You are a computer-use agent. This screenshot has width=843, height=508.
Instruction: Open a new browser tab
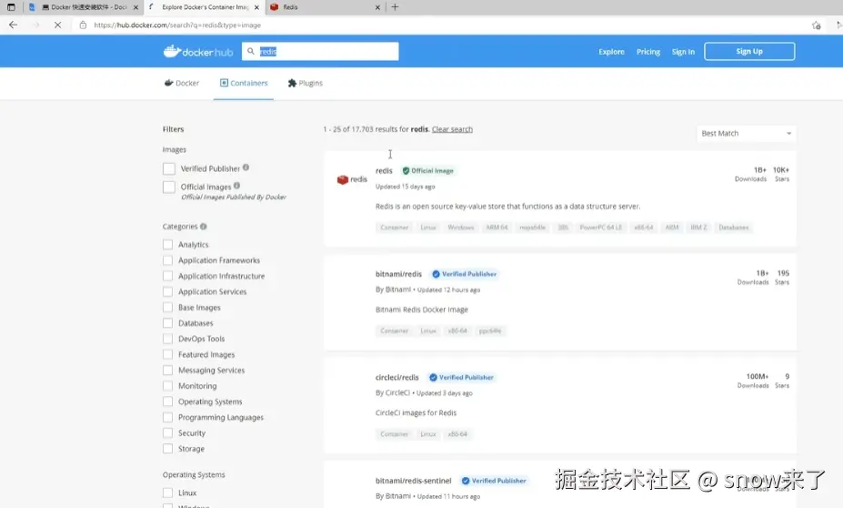pos(396,7)
